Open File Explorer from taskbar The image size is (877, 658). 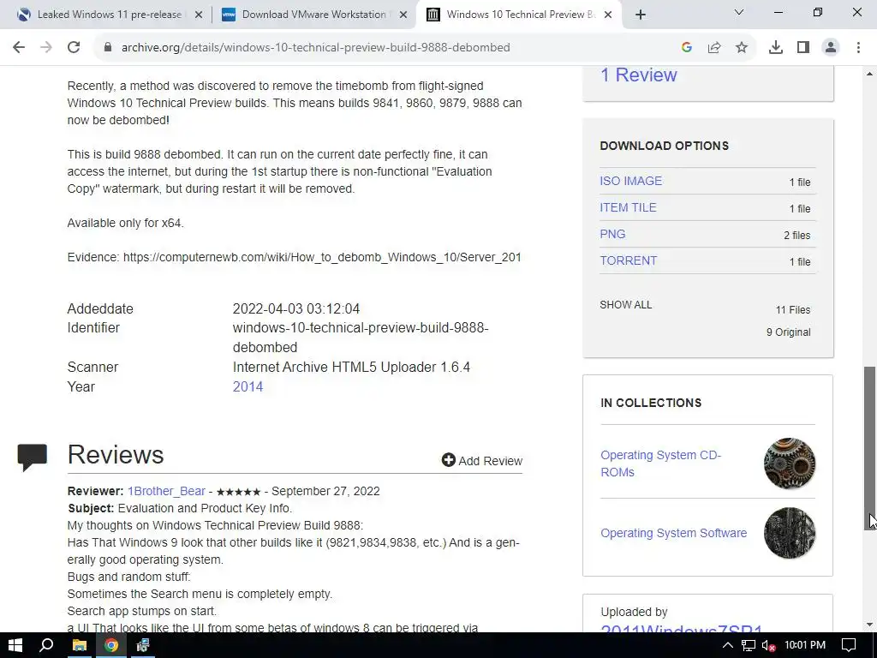[x=80, y=645]
